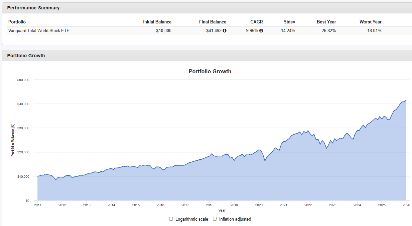Image resolution: width=412 pixels, height=226 pixels.
Task: Click the Final Balance column header
Action: click(213, 22)
